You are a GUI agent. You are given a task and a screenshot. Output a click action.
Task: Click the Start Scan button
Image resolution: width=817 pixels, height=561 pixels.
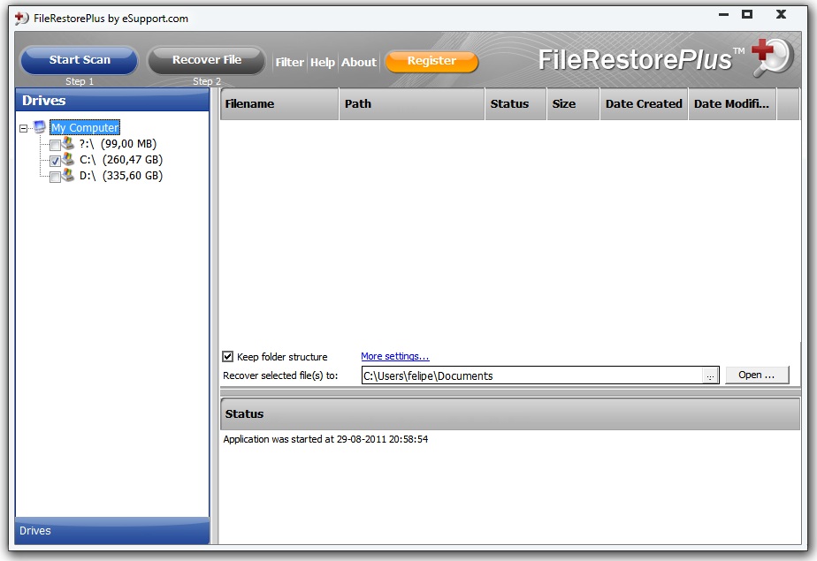pyautogui.click(x=80, y=60)
